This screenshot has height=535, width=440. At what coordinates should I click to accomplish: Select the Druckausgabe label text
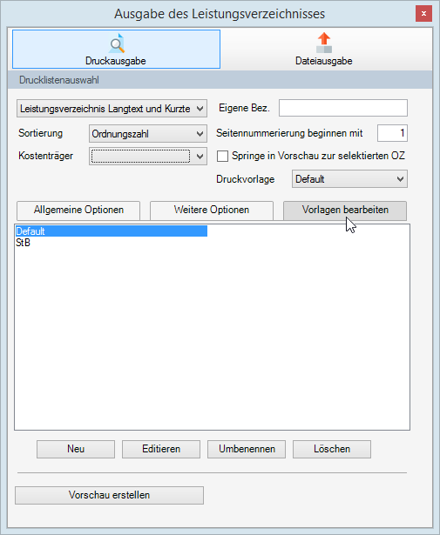click(x=116, y=61)
